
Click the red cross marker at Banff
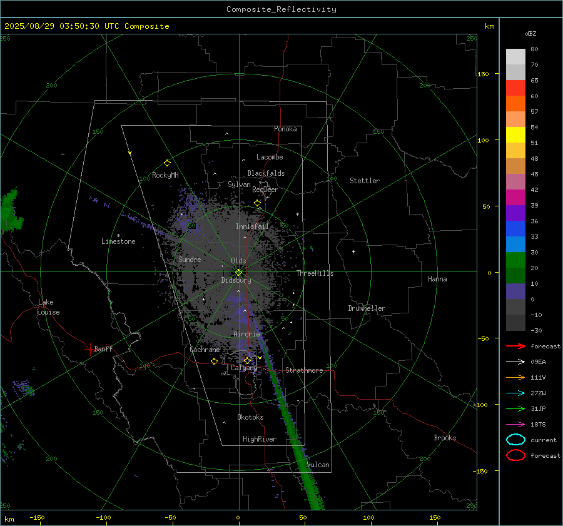pos(89,348)
